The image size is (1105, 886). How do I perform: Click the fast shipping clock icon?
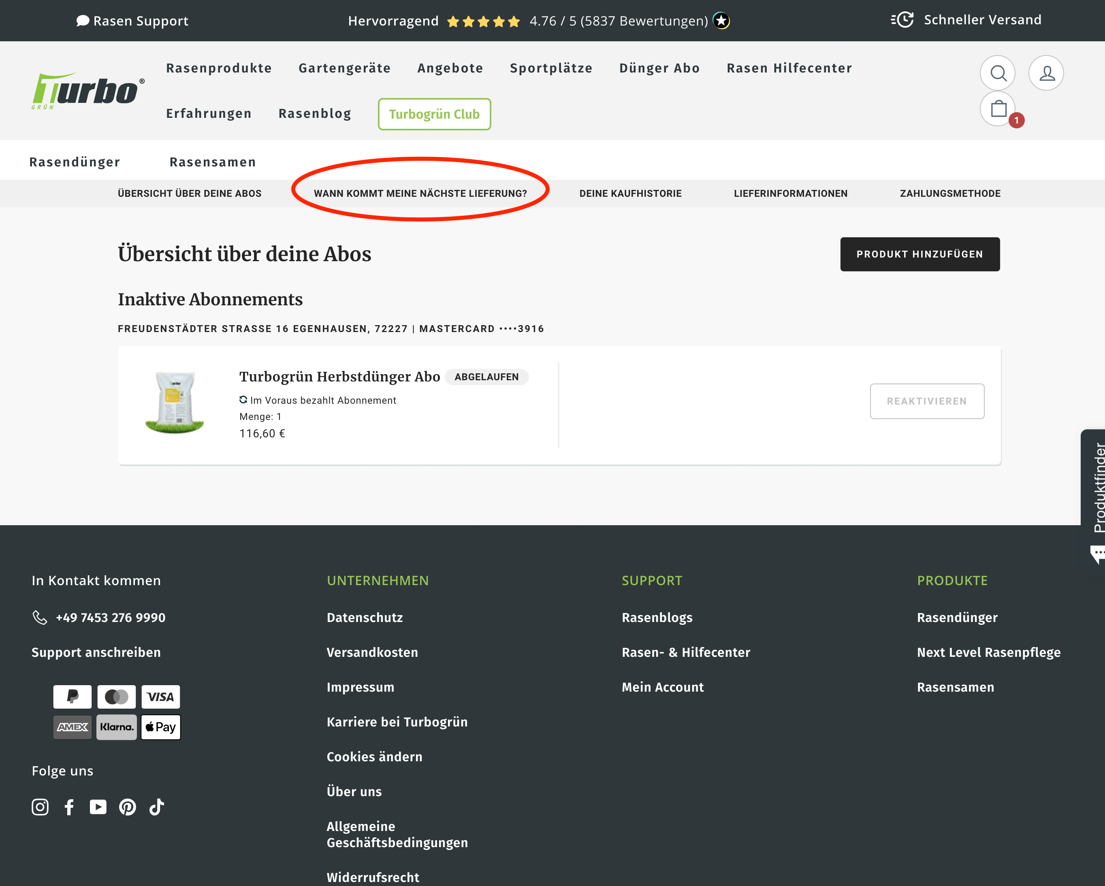click(902, 20)
